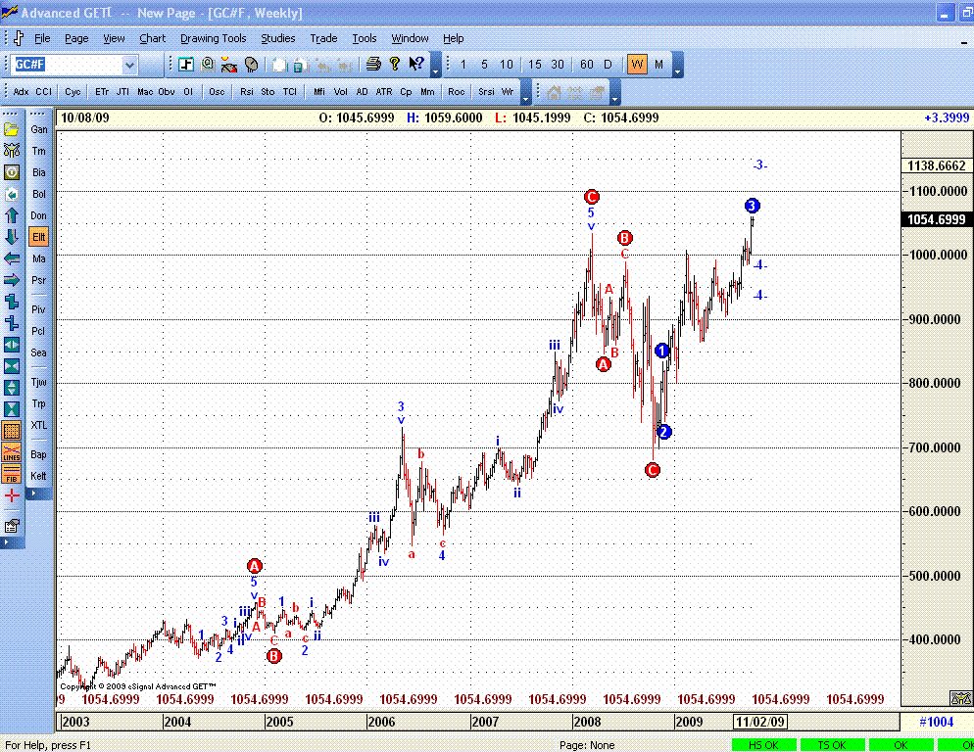Image resolution: width=974 pixels, height=752 pixels.
Task: Click the 11/02/09 date marker on time axis
Action: 760,722
